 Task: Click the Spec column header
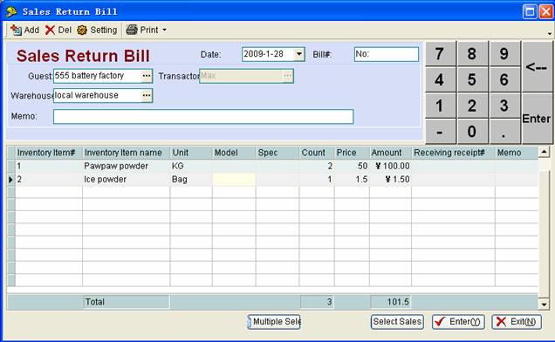point(277,153)
